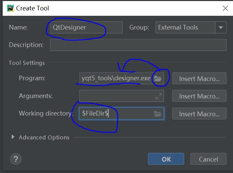The width and height of the screenshot is (233, 173).
Task: Click into the Description text field
Action: 138,45
